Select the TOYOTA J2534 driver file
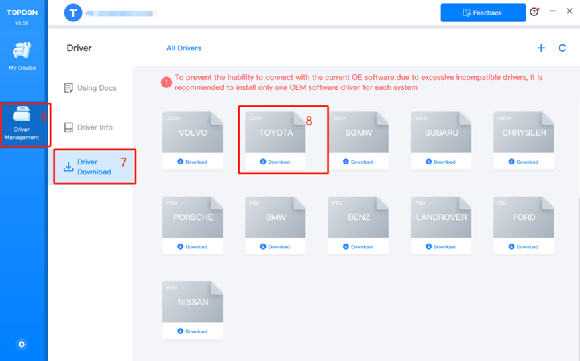This screenshot has width=580, height=361. click(276, 132)
